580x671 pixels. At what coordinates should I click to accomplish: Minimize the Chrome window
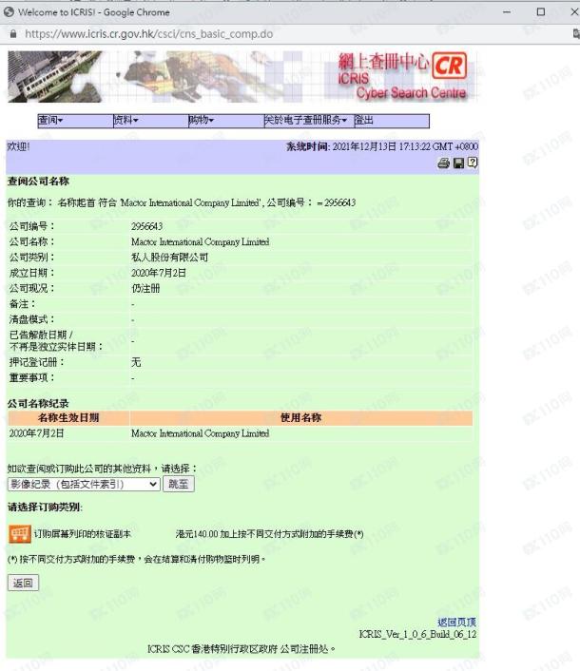(507, 12)
